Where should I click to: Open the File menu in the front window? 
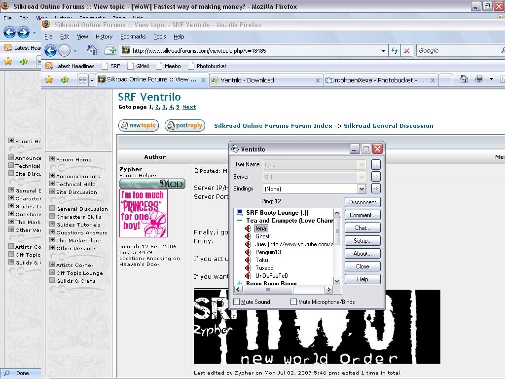(48, 37)
